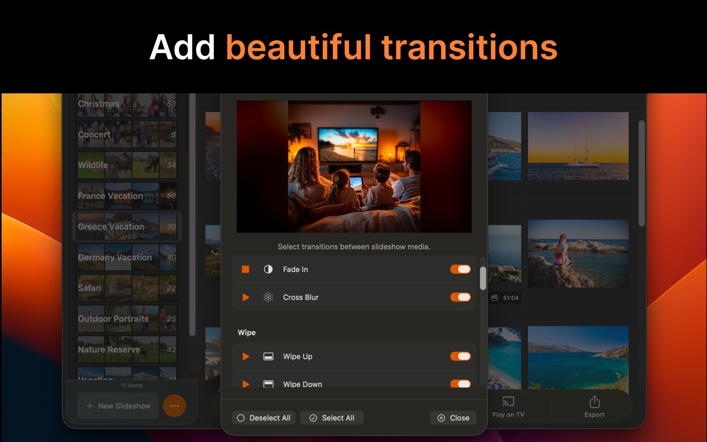
Task: Click the transitions list scrollbar
Action: click(x=483, y=278)
